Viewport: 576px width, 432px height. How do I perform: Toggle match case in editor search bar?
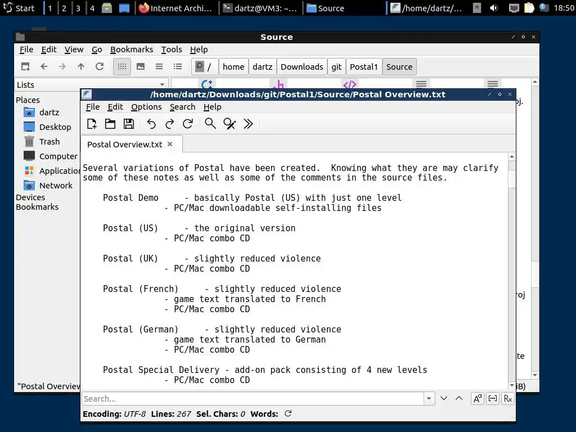[477, 399]
